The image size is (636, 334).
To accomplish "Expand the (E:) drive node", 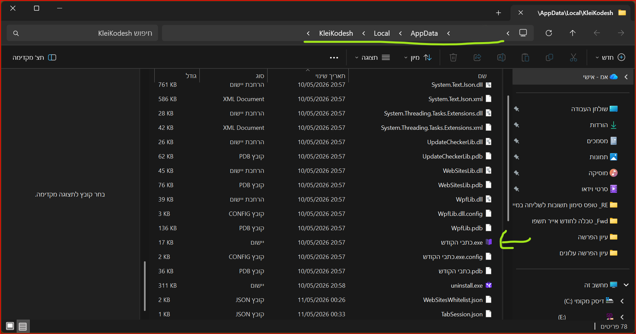I will (622, 317).
